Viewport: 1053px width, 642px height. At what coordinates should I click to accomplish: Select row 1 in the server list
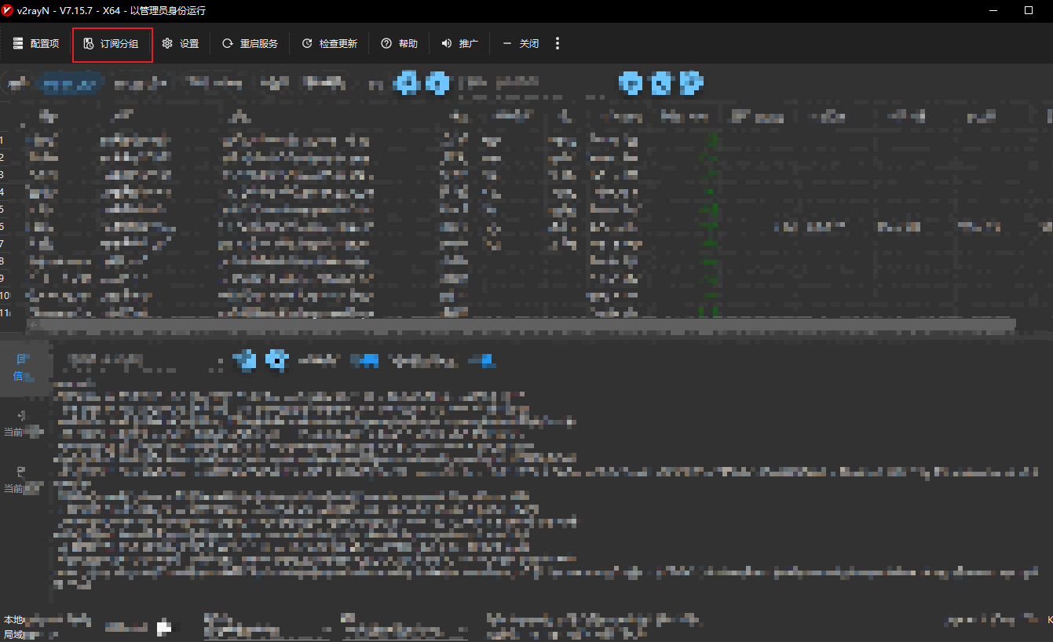[236, 140]
